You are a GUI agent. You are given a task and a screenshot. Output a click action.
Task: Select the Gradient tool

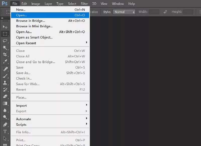tap(5, 103)
